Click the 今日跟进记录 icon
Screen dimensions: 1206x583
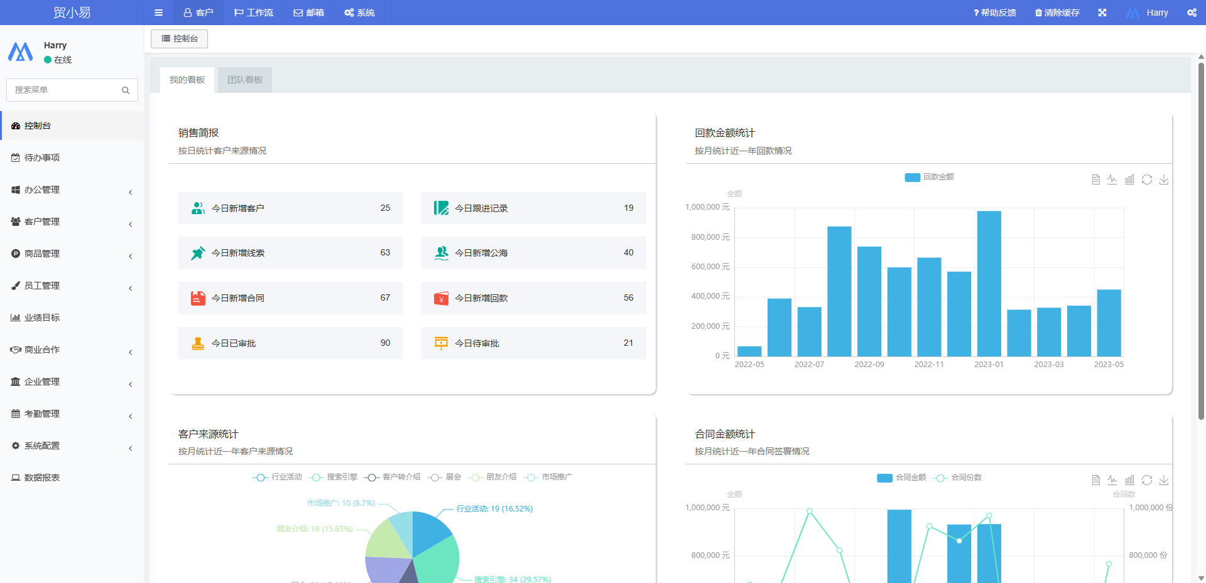[442, 208]
